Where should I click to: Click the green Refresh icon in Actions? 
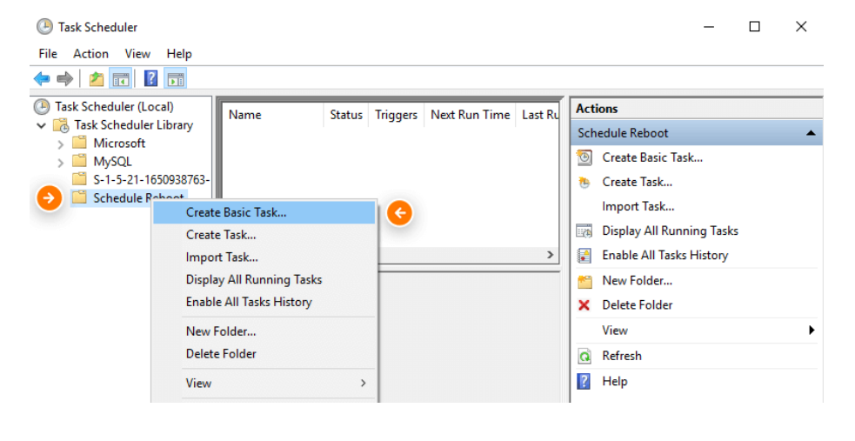pyautogui.click(x=584, y=356)
